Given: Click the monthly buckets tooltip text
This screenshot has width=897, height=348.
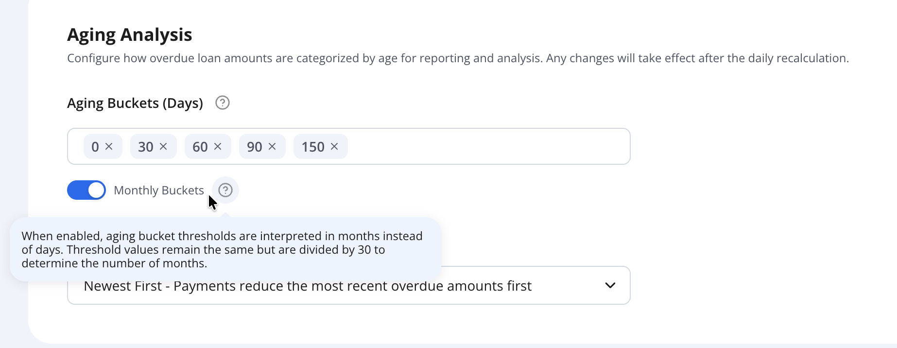Looking at the screenshot, I should pyautogui.click(x=222, y=250).
